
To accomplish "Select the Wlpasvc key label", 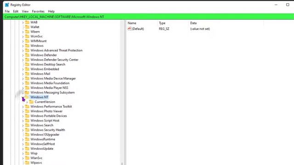I will [x=36, y=163].
